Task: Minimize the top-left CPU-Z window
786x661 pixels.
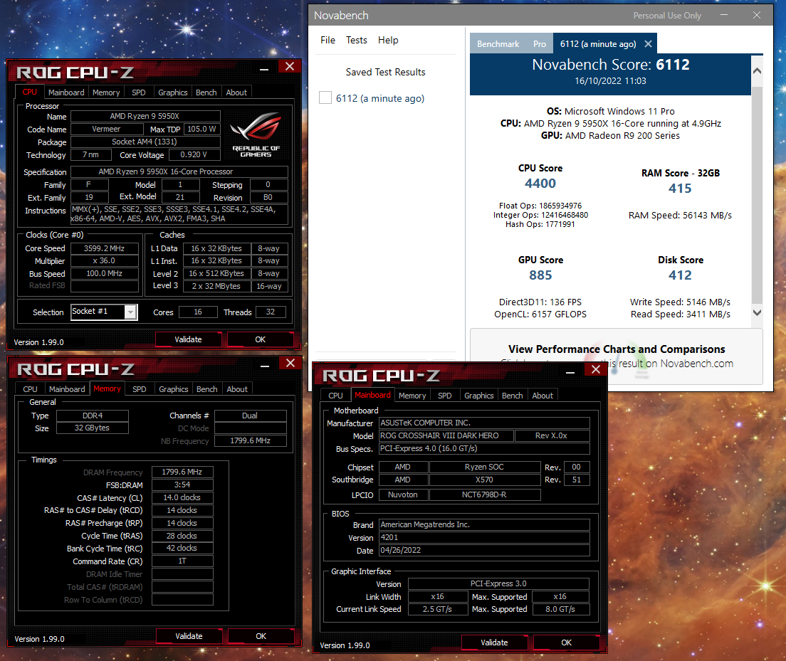Action: (x=264, y=68)
